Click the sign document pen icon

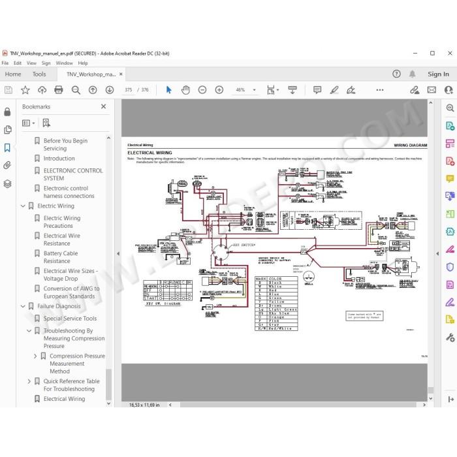pos(351,90)
